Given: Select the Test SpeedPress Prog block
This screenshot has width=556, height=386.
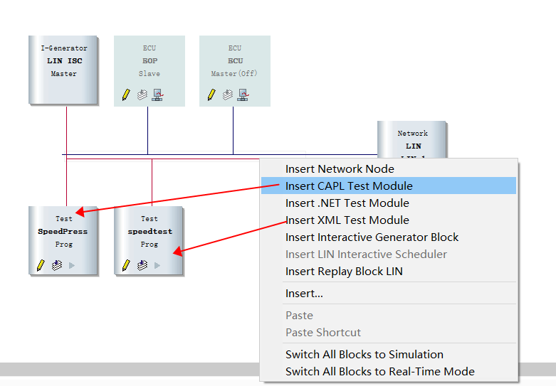Looking at the screenshot, I should pyautogui.click(x=63, y=240).
